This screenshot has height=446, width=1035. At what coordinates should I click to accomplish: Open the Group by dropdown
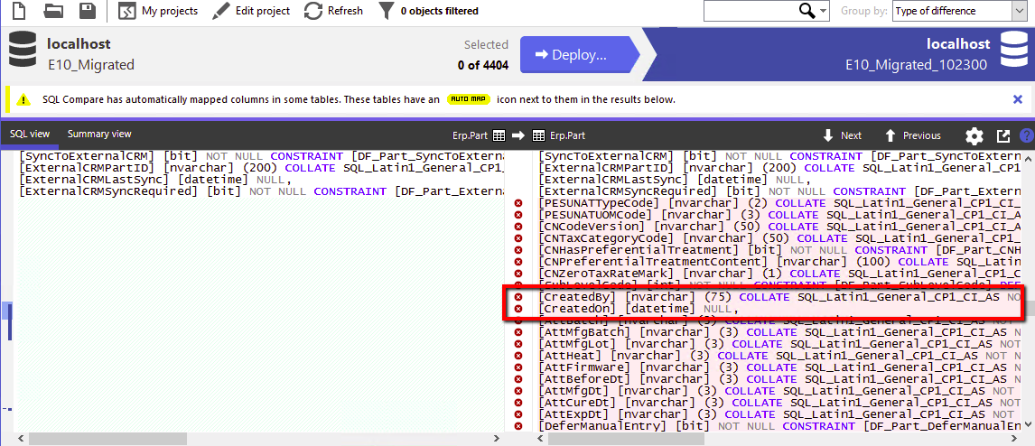pos(960,11)
